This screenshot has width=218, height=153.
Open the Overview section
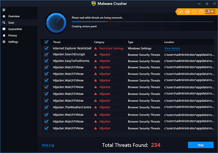click(14, 16)
